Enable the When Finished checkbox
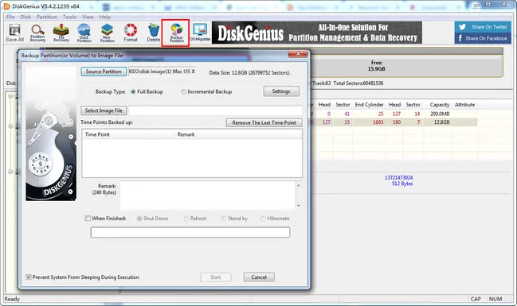 point(88,218)
